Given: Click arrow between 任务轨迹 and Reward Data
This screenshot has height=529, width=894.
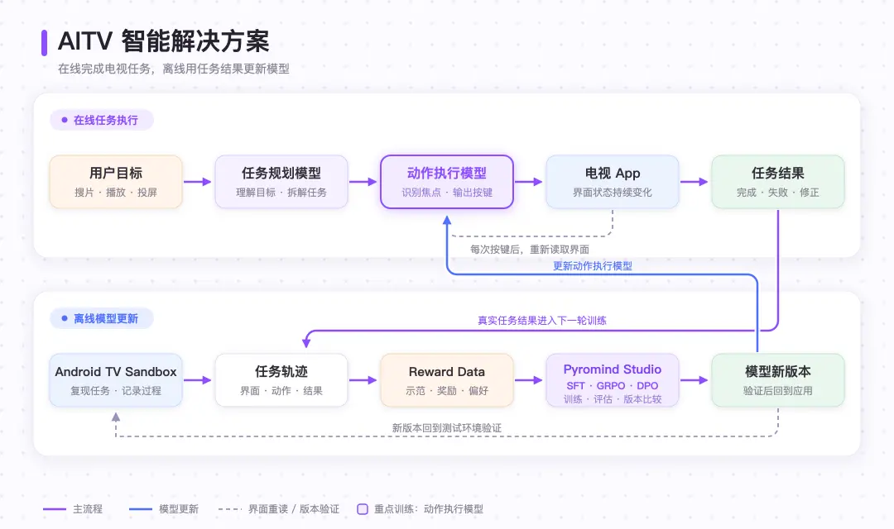Looking at the screenshot, I should pos(363,380).
